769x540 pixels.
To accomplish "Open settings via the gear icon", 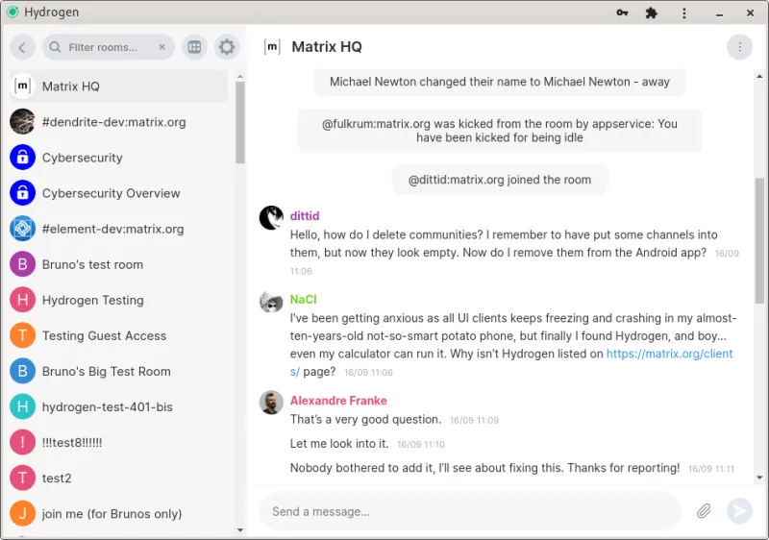I will (x=226, y=47).
